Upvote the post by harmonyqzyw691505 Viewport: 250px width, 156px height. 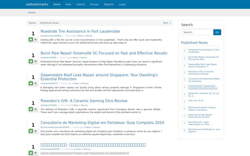point(31,153)
